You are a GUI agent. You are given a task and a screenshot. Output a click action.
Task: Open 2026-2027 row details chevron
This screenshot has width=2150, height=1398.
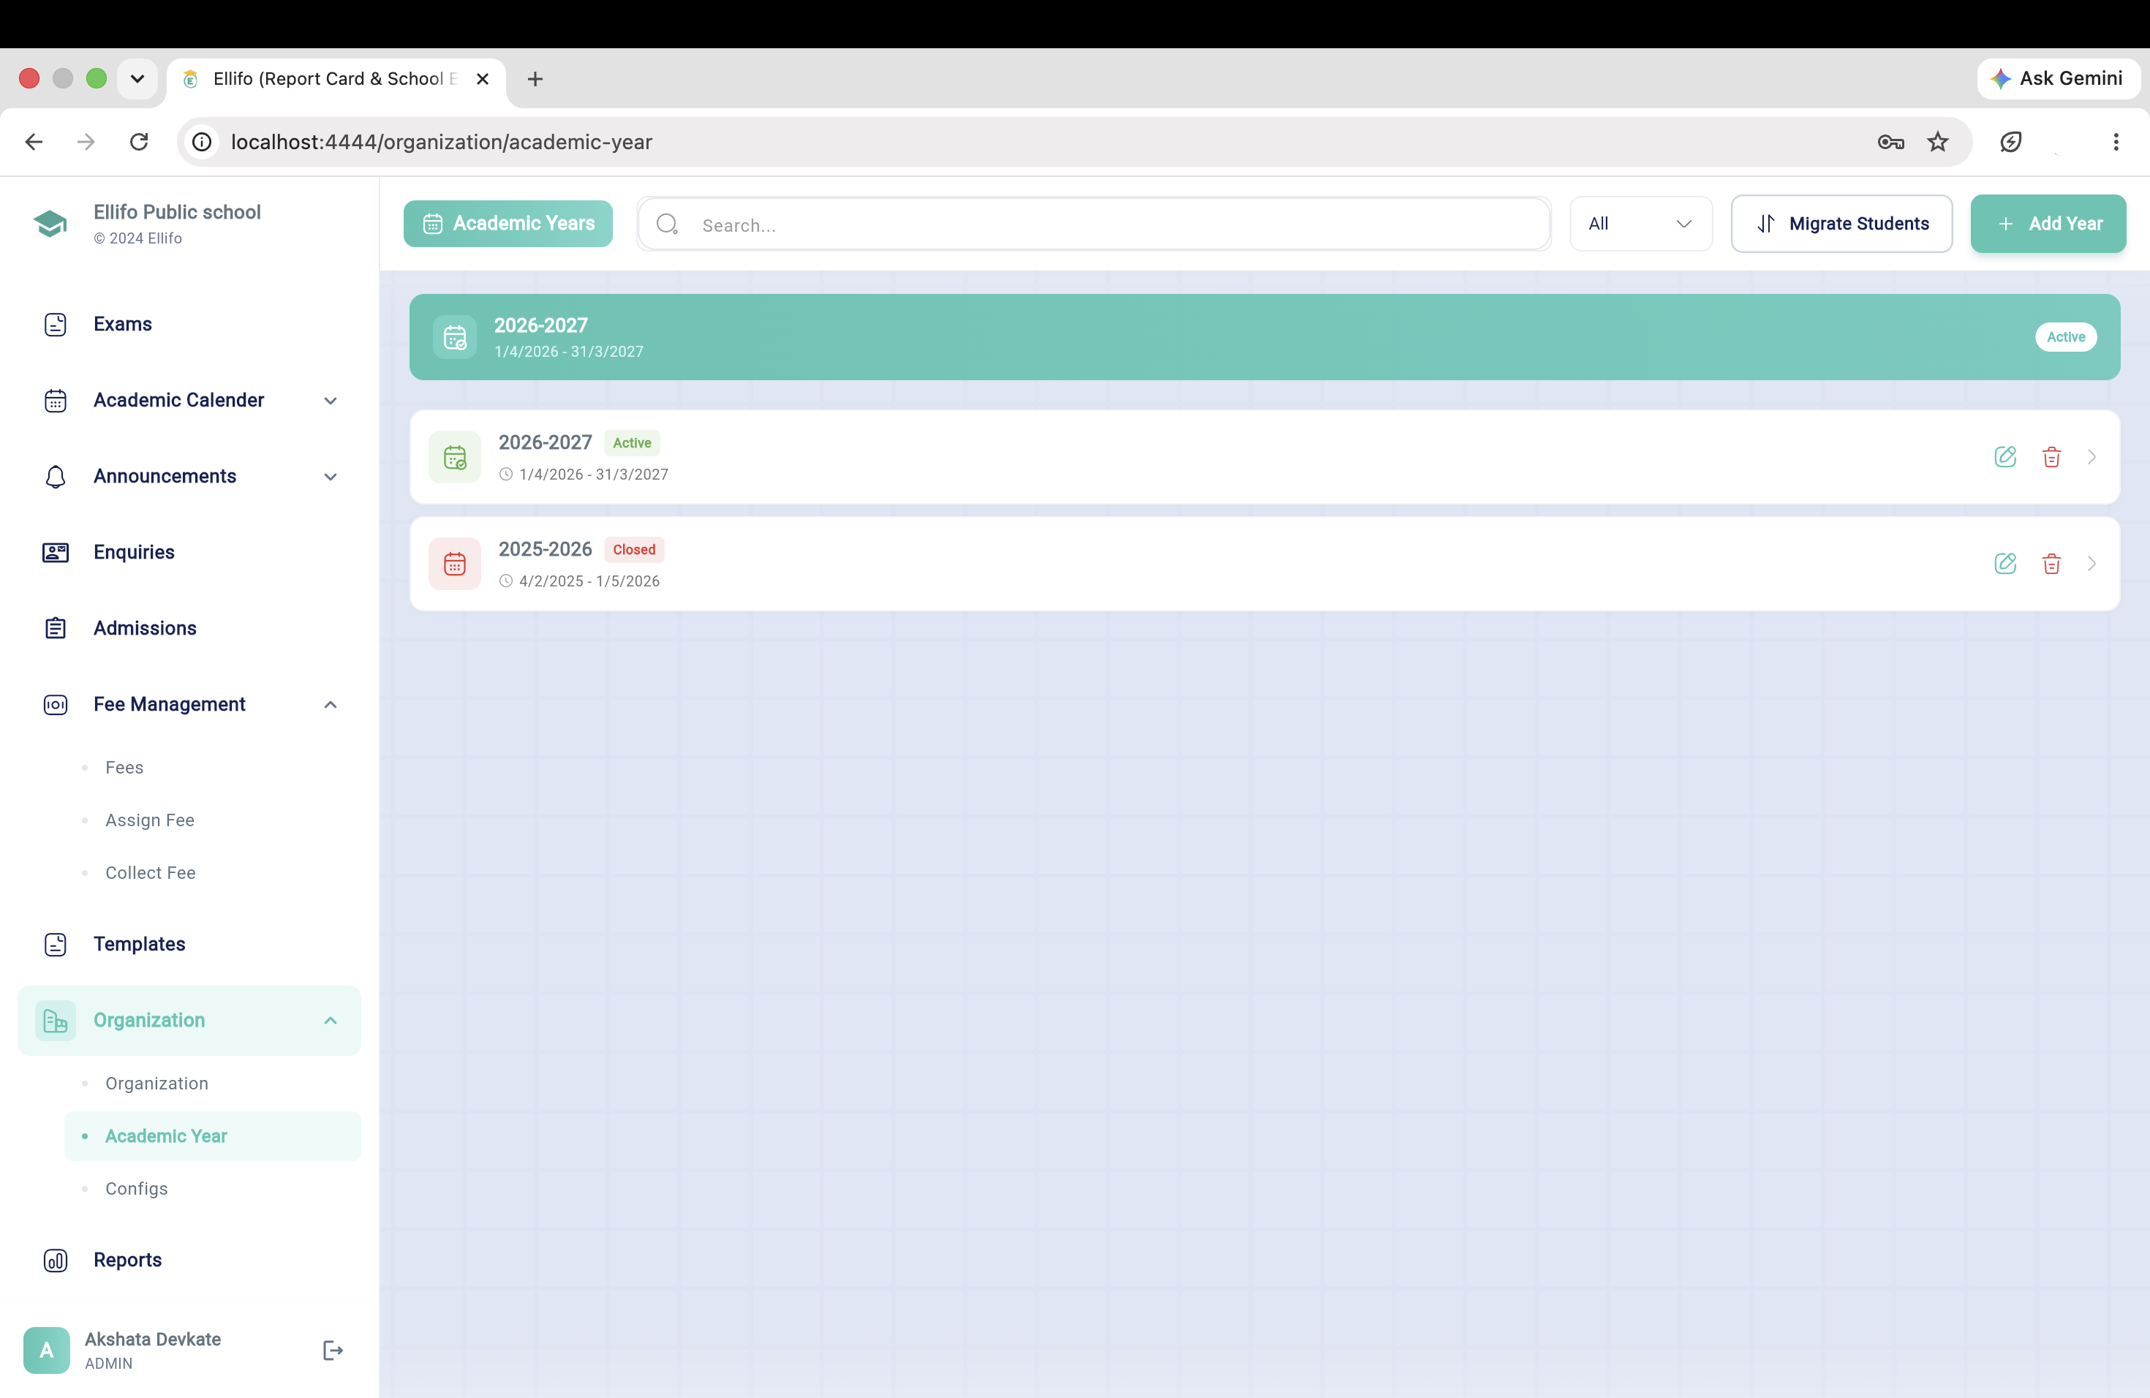click(x=2090, y=457)
